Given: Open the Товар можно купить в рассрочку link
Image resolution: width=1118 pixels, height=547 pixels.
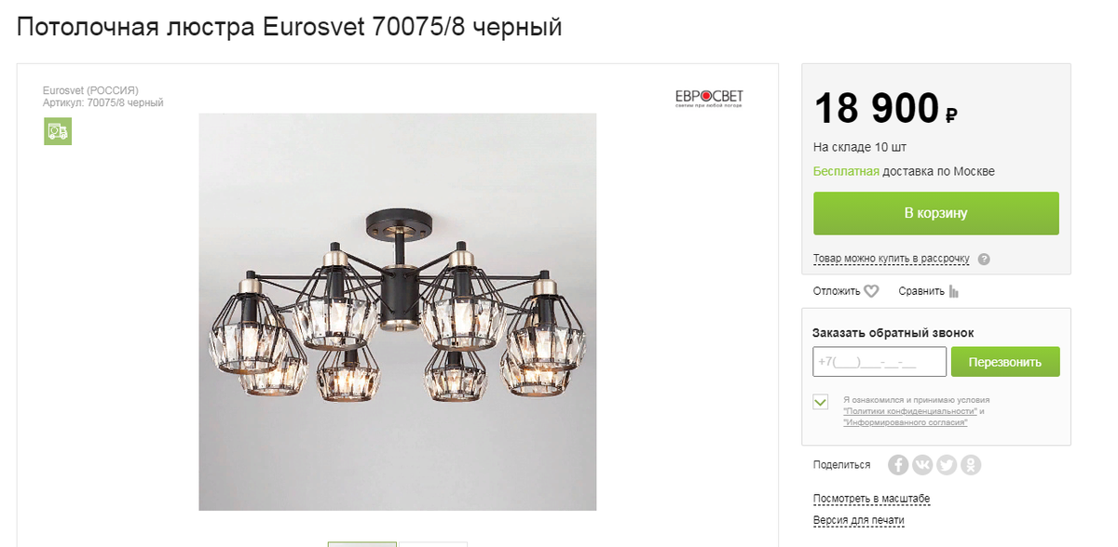Looking at the screenshot, I should click(892, 259).
